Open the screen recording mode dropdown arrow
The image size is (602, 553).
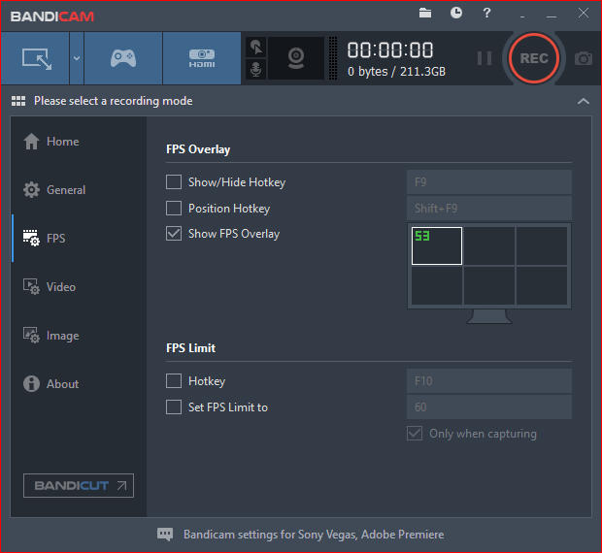77,58
